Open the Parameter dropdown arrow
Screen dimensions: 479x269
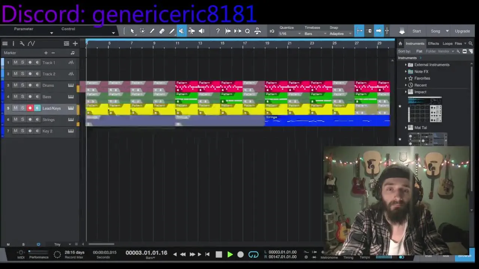[x=52, y=33]
